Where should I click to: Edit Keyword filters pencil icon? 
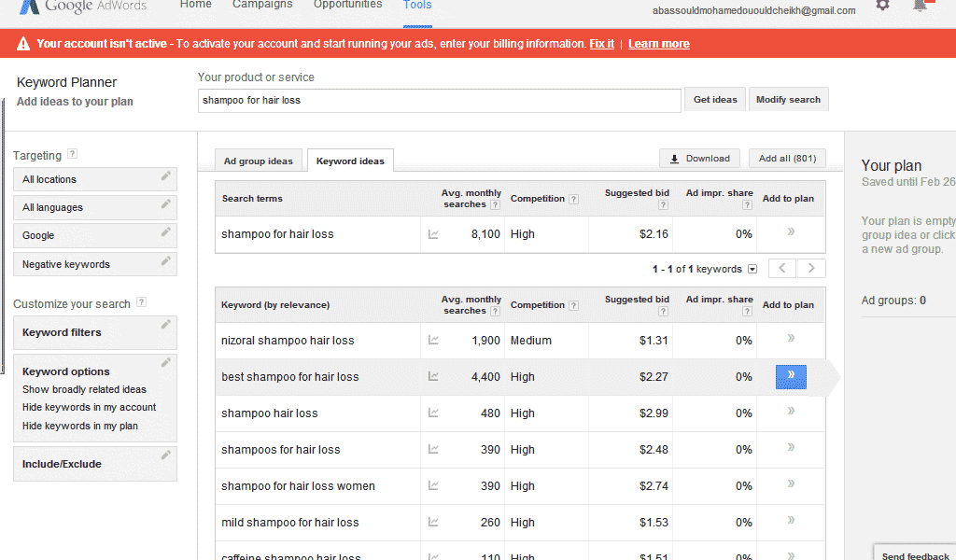click(166, 324)
